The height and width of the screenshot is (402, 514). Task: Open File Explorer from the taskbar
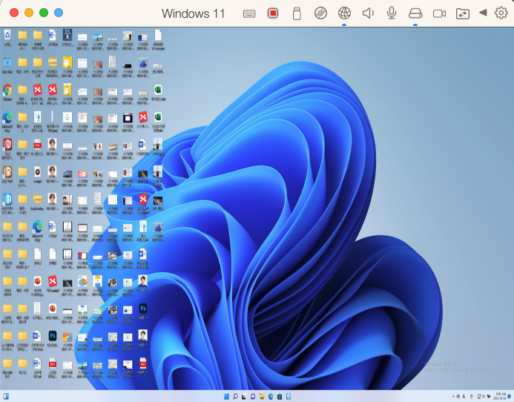click(262, 396)
